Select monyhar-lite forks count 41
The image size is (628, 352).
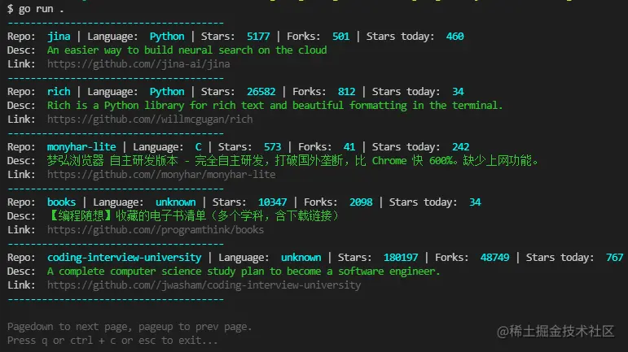click(349, 147)
